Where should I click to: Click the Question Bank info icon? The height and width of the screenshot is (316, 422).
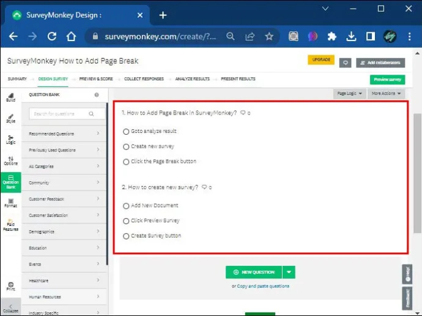pos(97,94)
